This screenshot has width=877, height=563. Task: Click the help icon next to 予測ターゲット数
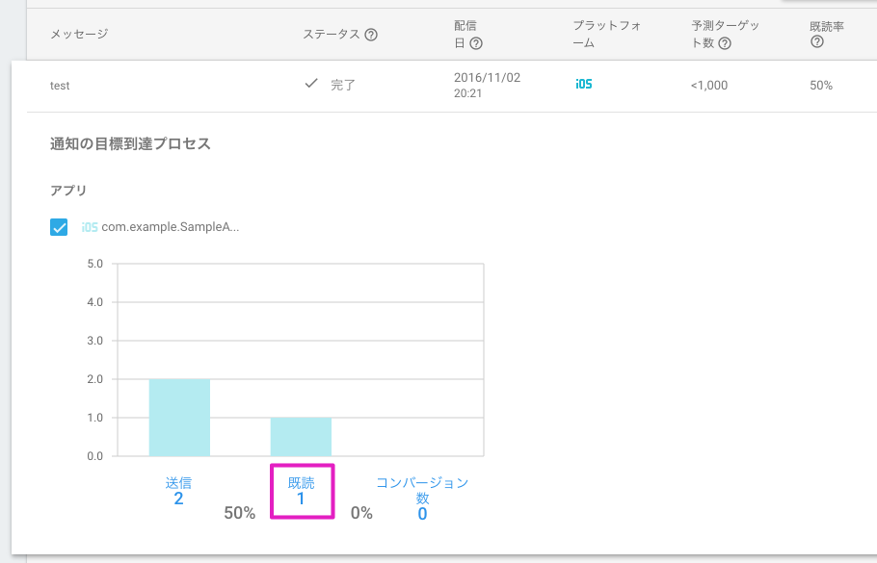725,43
